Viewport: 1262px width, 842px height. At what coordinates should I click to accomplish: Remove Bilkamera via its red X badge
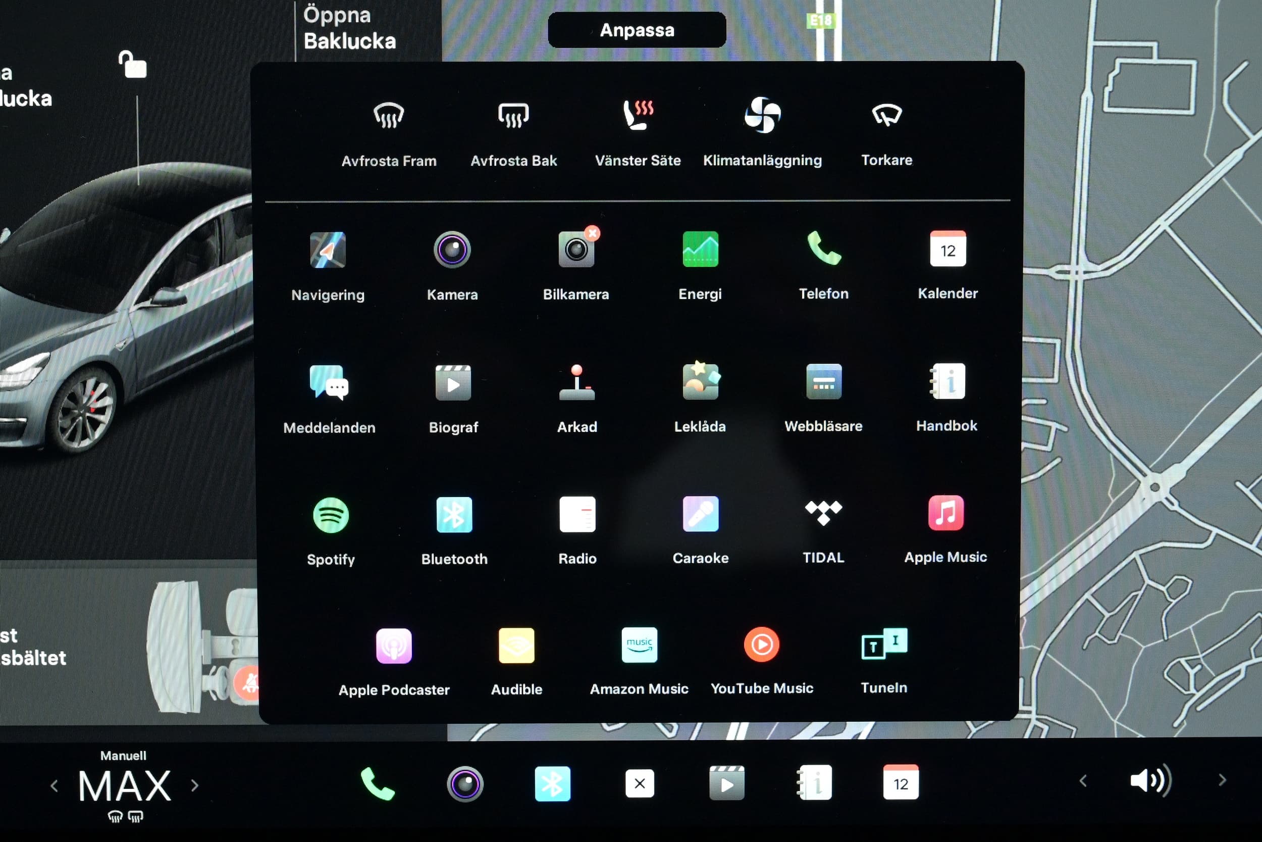(x=592, y=233)
